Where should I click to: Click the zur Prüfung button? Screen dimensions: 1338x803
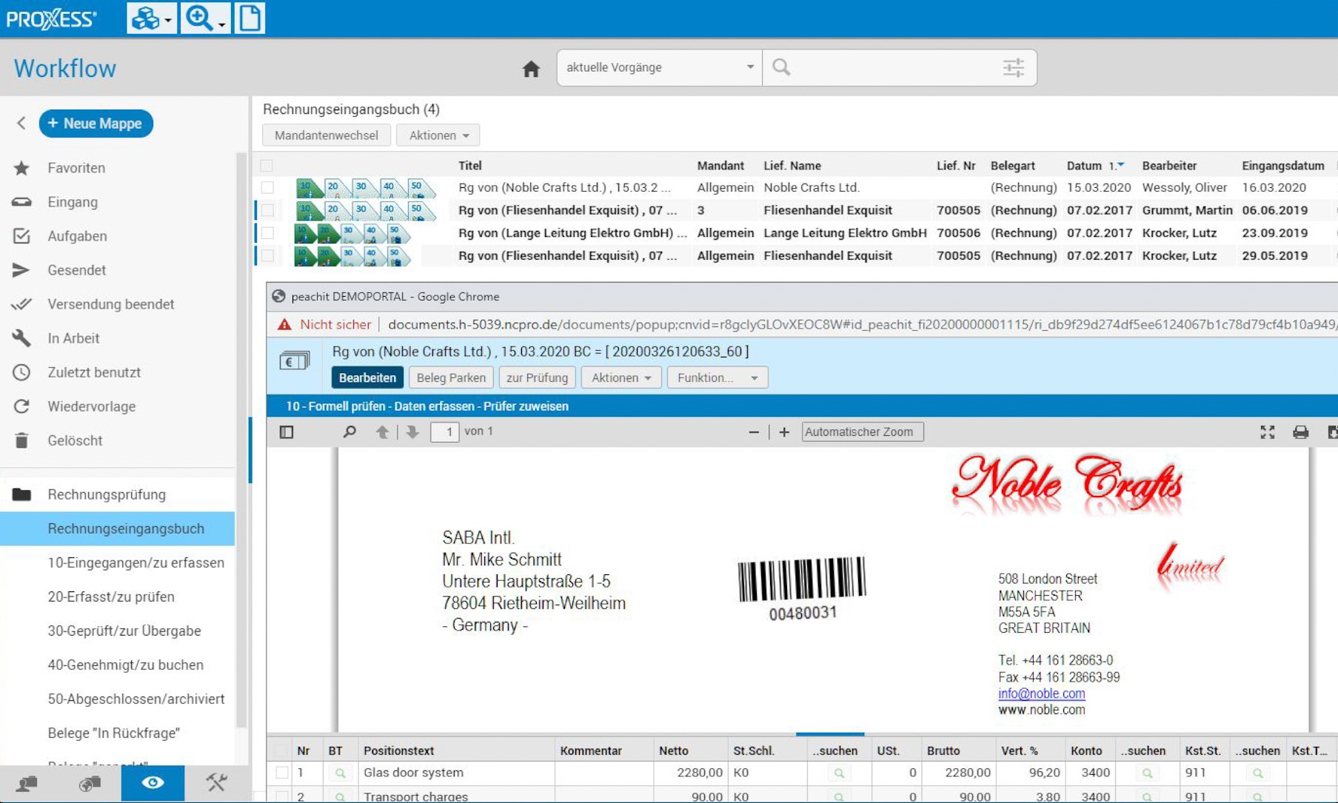(x=537, y=377)
